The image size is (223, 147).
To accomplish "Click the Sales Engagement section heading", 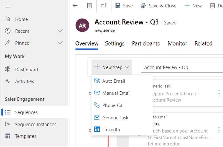I will (25, 99).
